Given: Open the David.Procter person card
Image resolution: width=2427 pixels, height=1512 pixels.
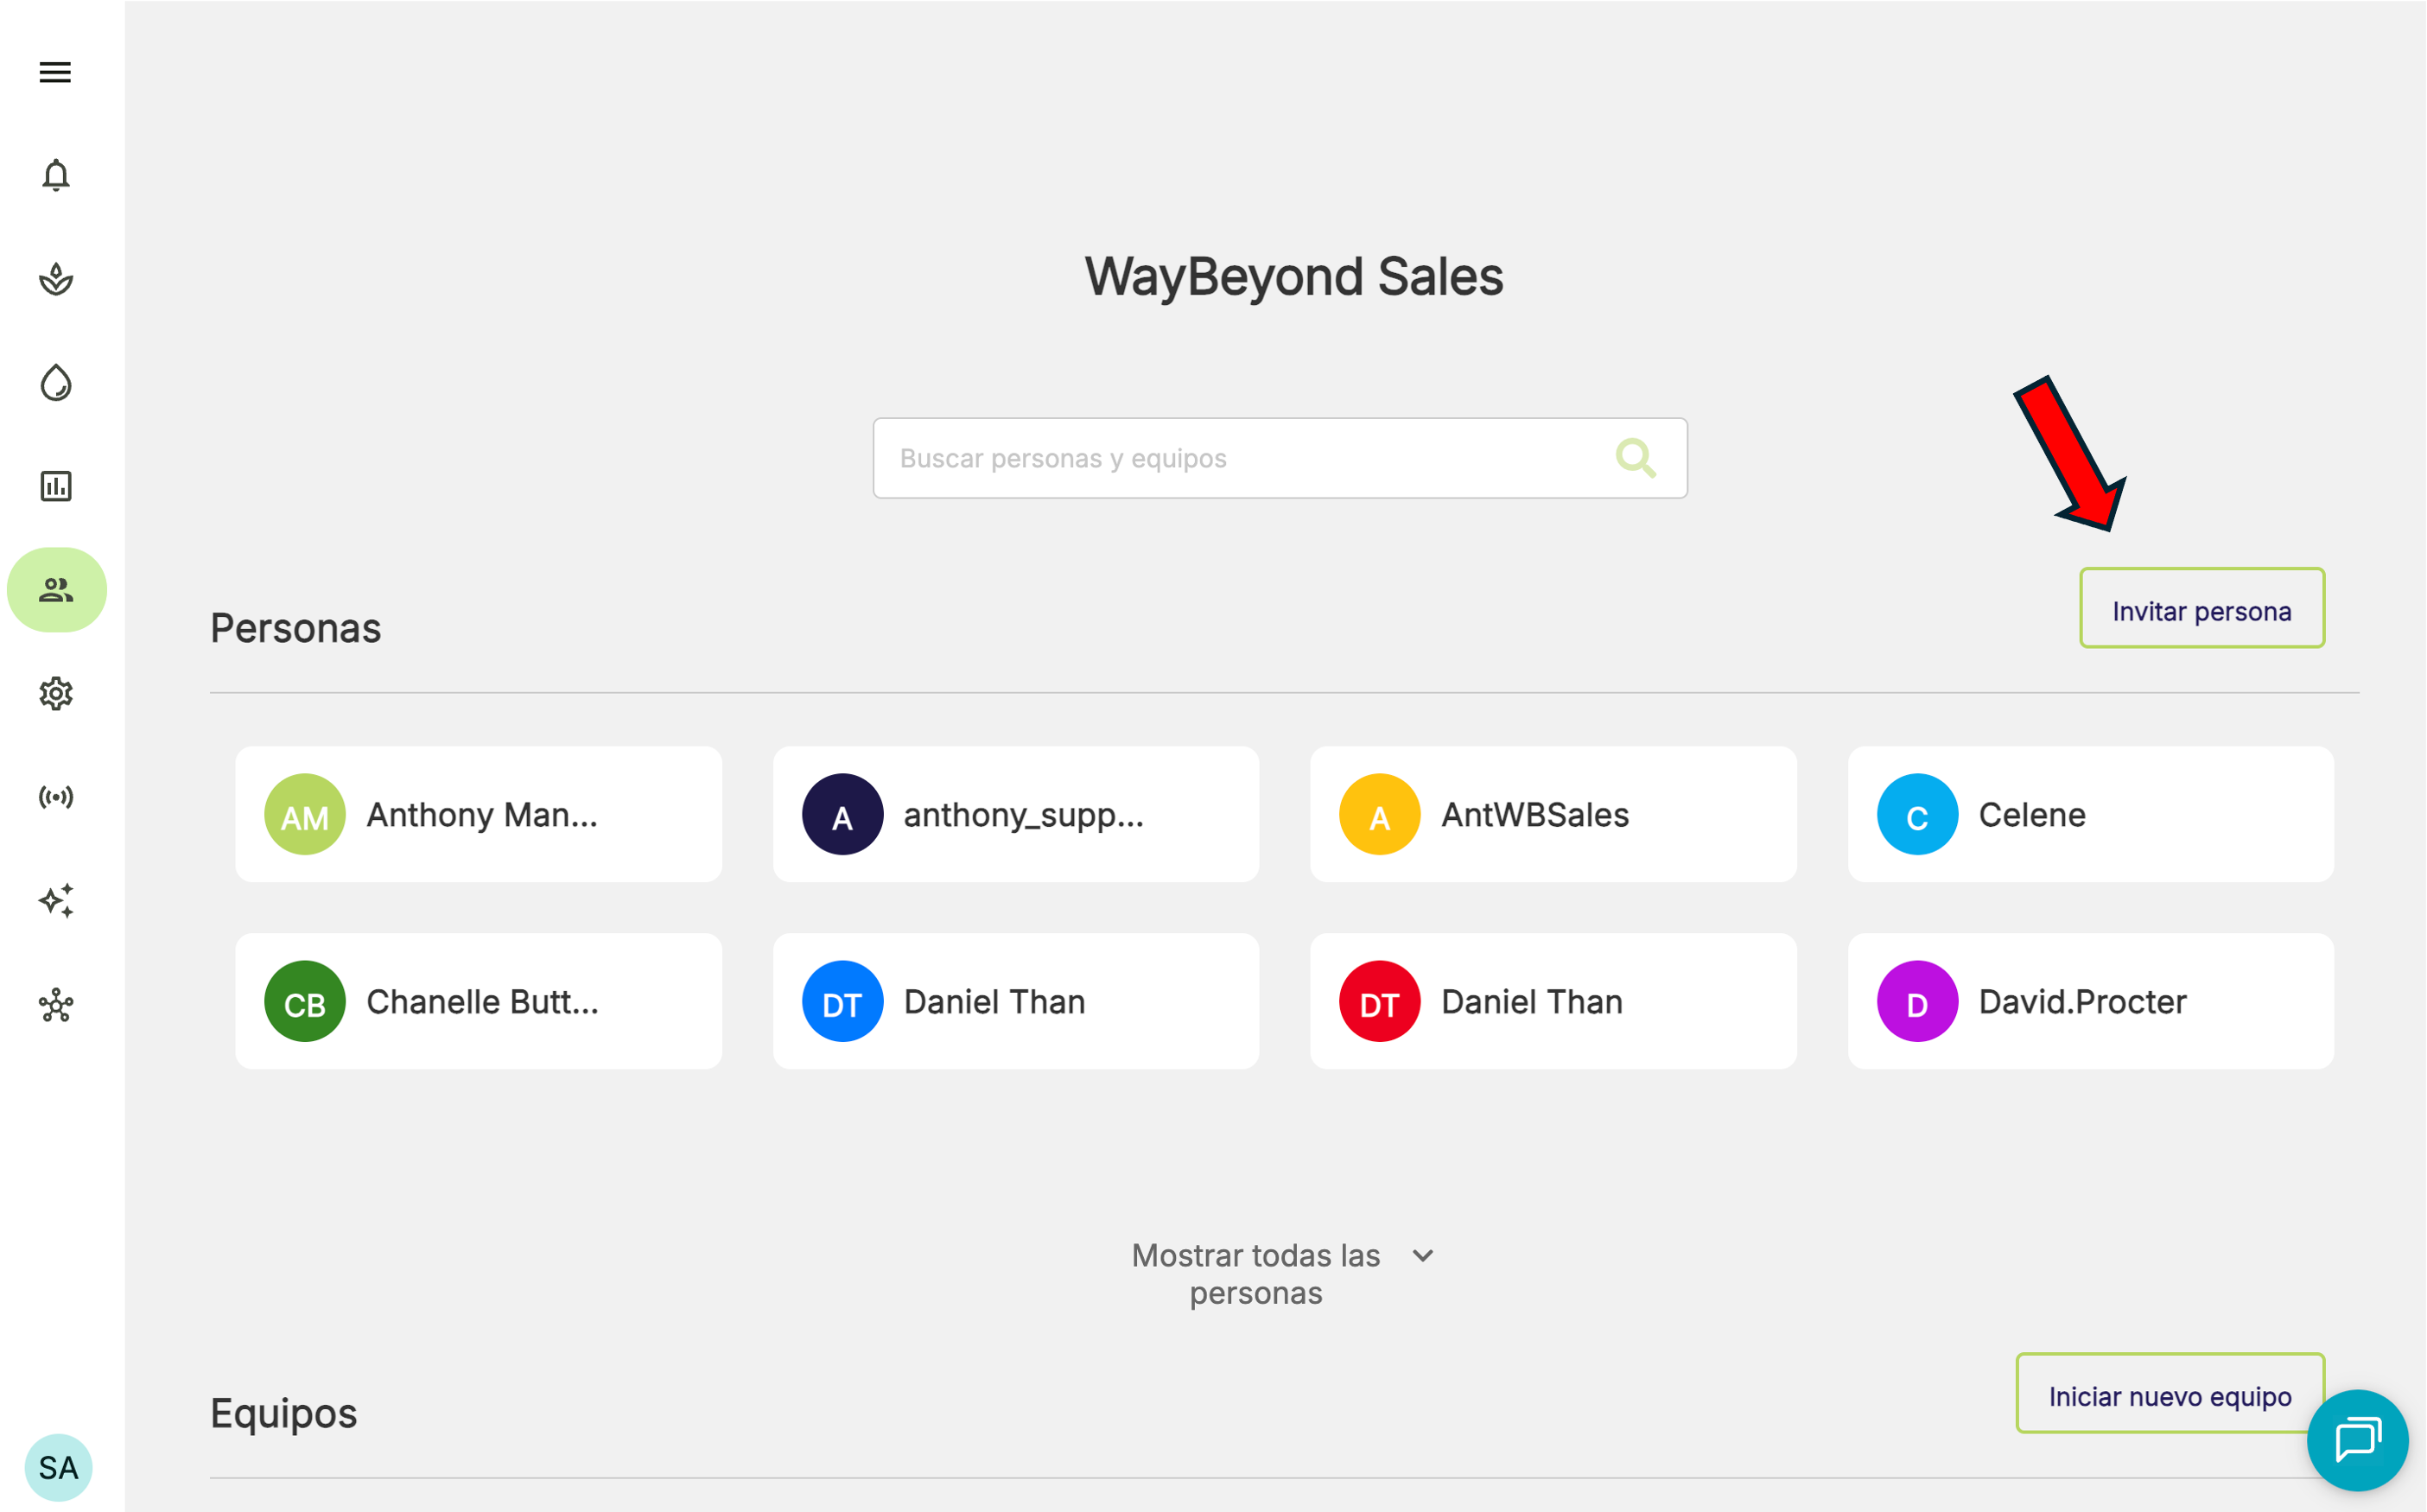Looking at the screenshot, I should [2091, 1001].
